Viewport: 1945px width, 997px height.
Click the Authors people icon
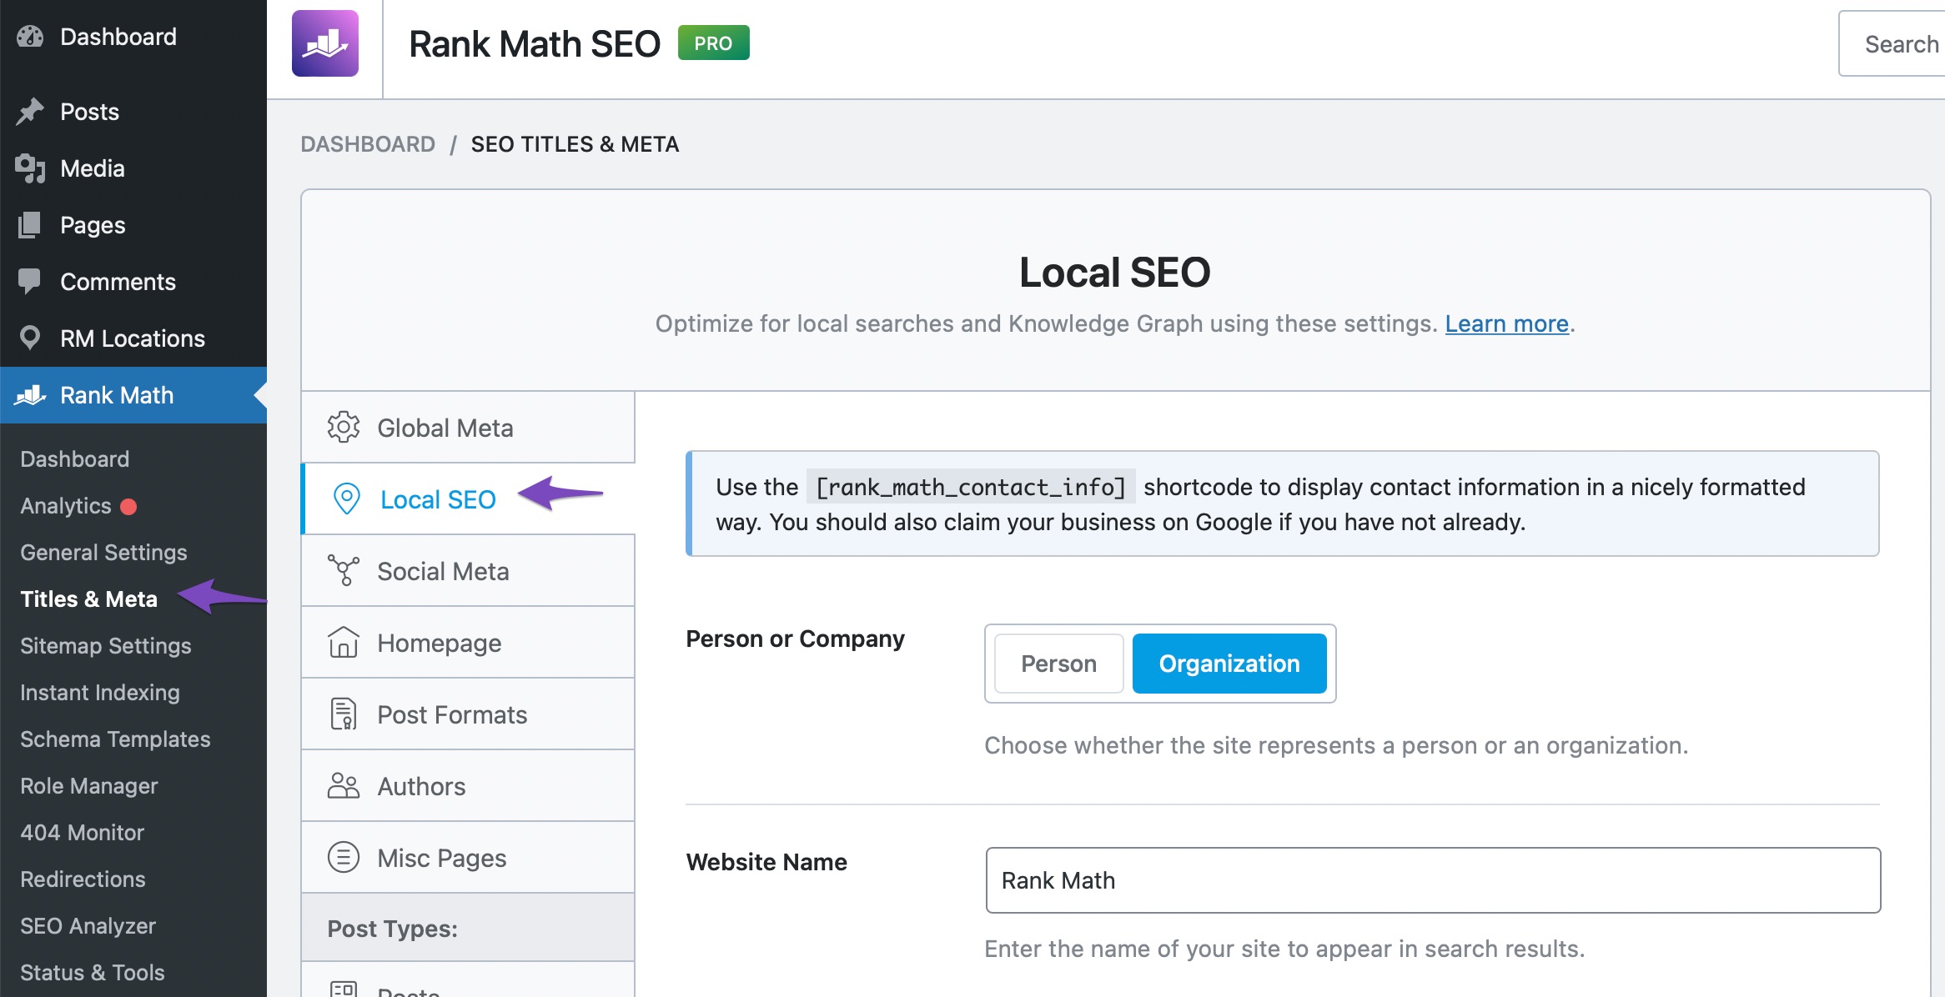pyautogui.click(x=343, y=785)
